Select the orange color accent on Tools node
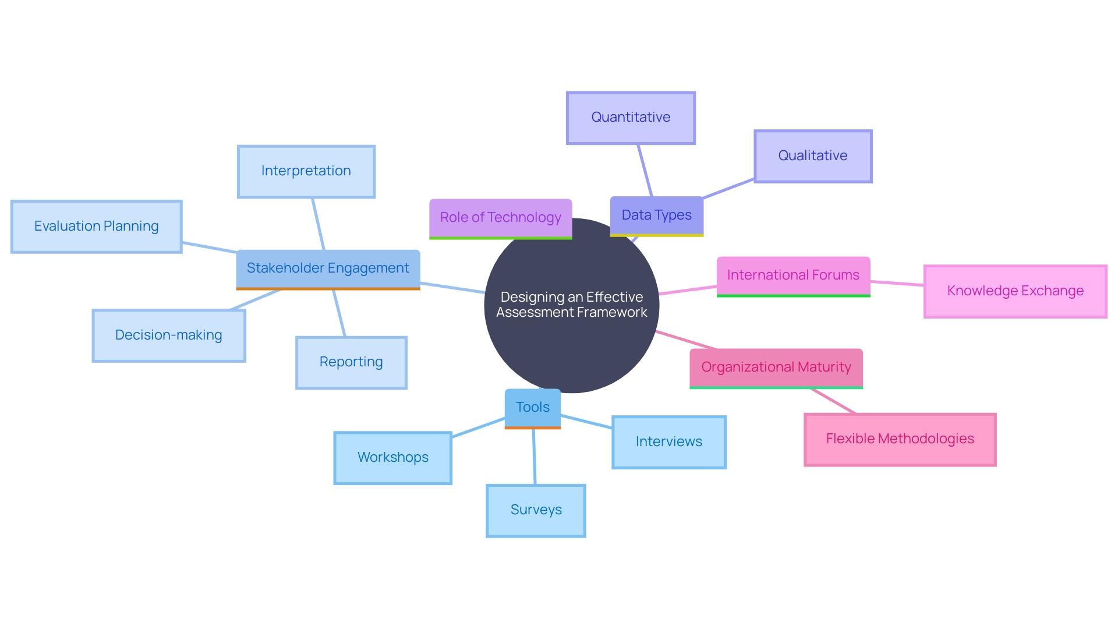The image size is (1118, 629). 532,428
